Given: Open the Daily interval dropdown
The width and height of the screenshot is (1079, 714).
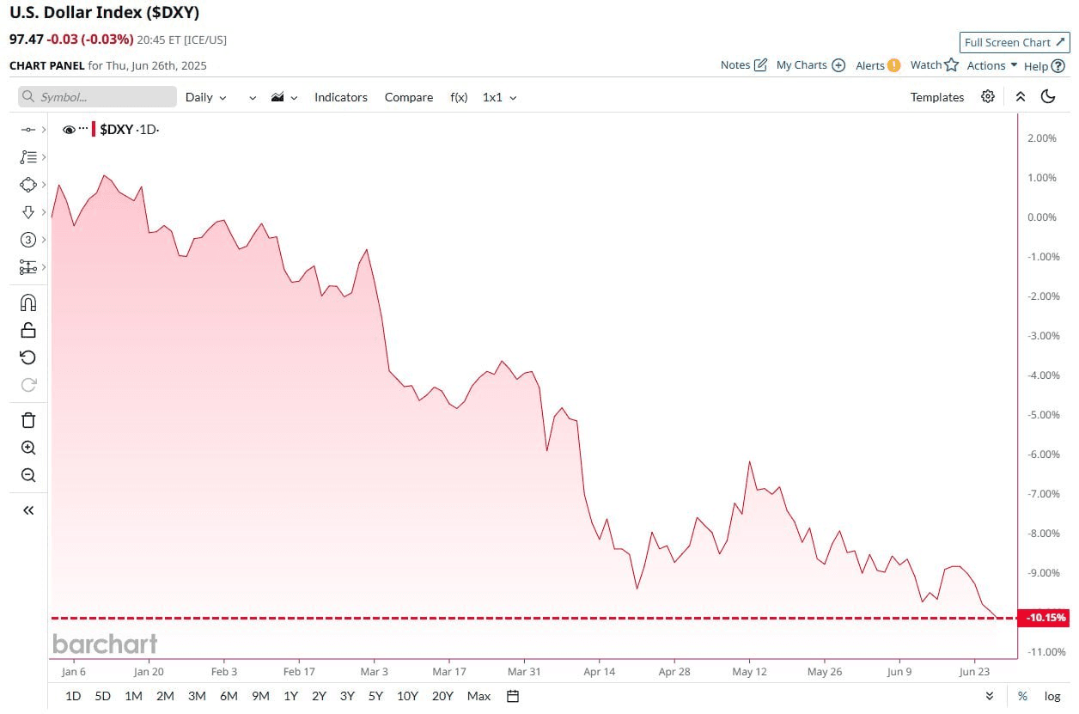Looking at the screenshot, I should [x=206, y=97].
